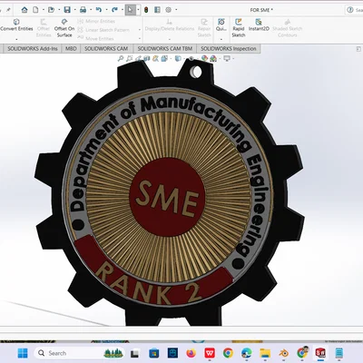This screenshot has height=363, width=363.
Task: Open the dropdown arrow beside New
Action: pyautogui.click(x=44, y=10)
